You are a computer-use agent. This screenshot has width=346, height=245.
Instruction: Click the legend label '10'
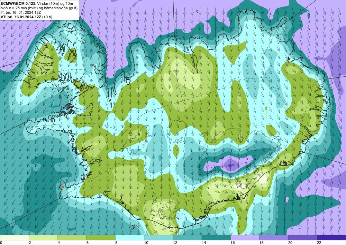click(146, 243)
